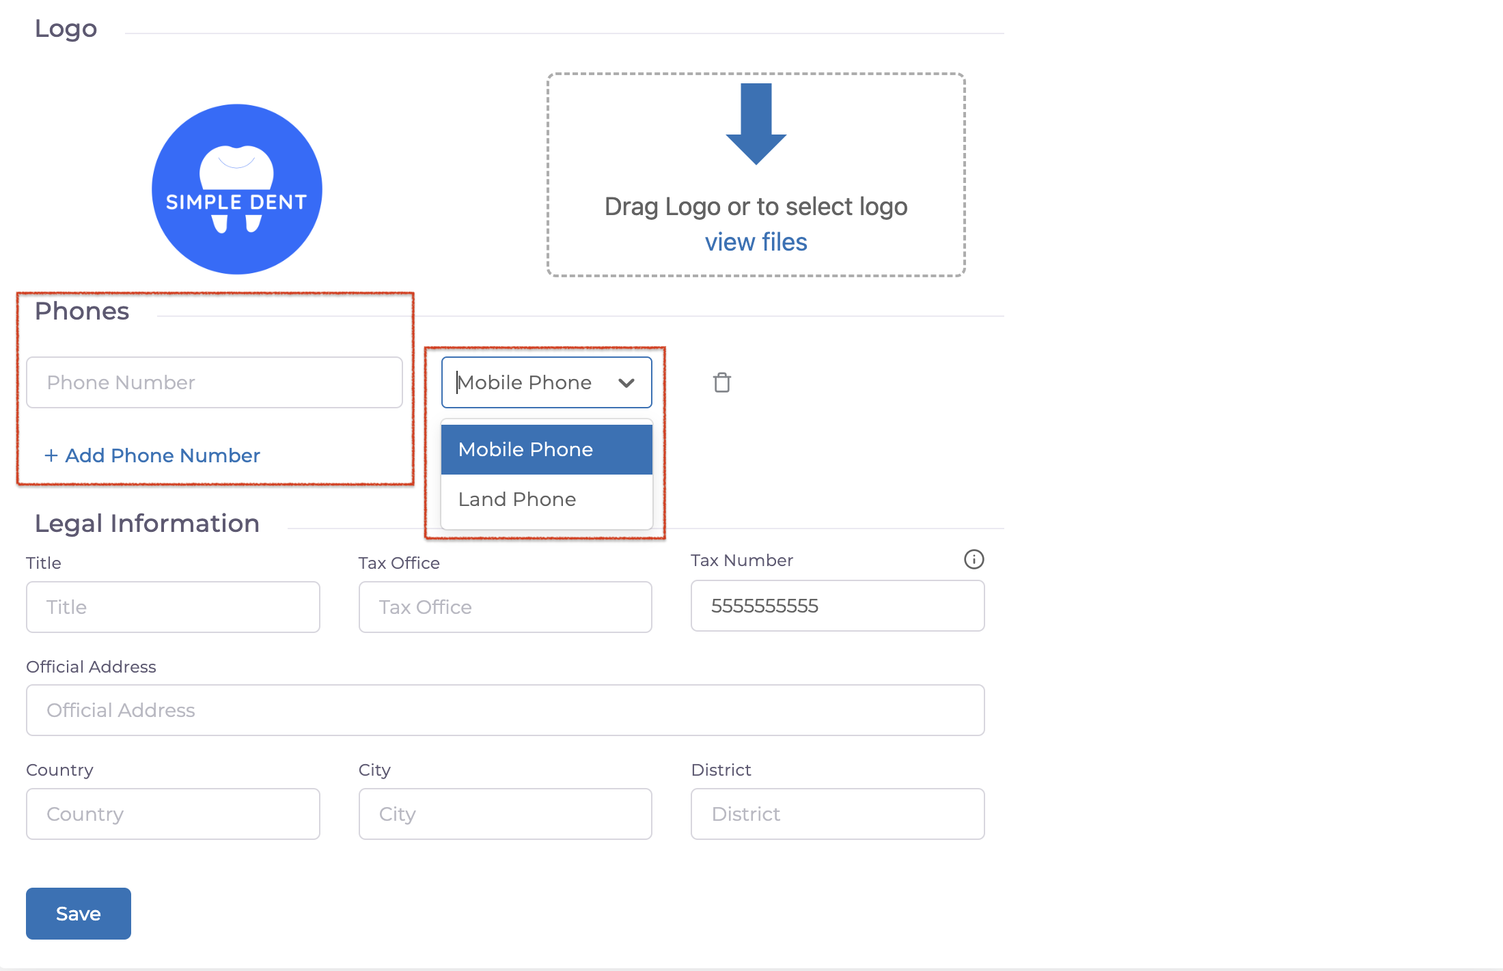The height and width of the screenshot is (971, 1503).
Task: Click the Tax Office input
Action: [x=505, y=607]
